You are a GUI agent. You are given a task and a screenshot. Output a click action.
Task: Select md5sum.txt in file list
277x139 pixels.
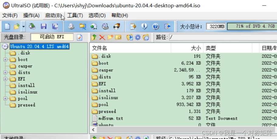coord(183,118)
